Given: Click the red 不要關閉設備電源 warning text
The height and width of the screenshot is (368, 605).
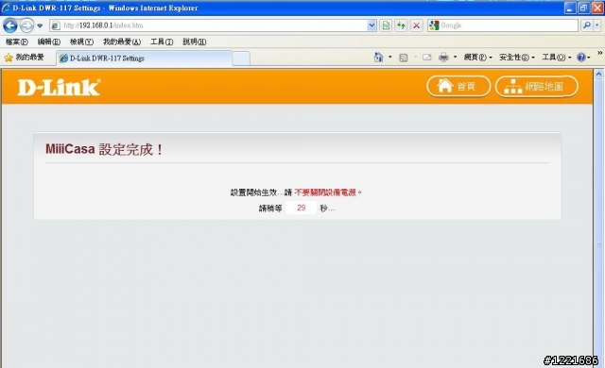Looking at the screenshot, I should tap(328, 192).
